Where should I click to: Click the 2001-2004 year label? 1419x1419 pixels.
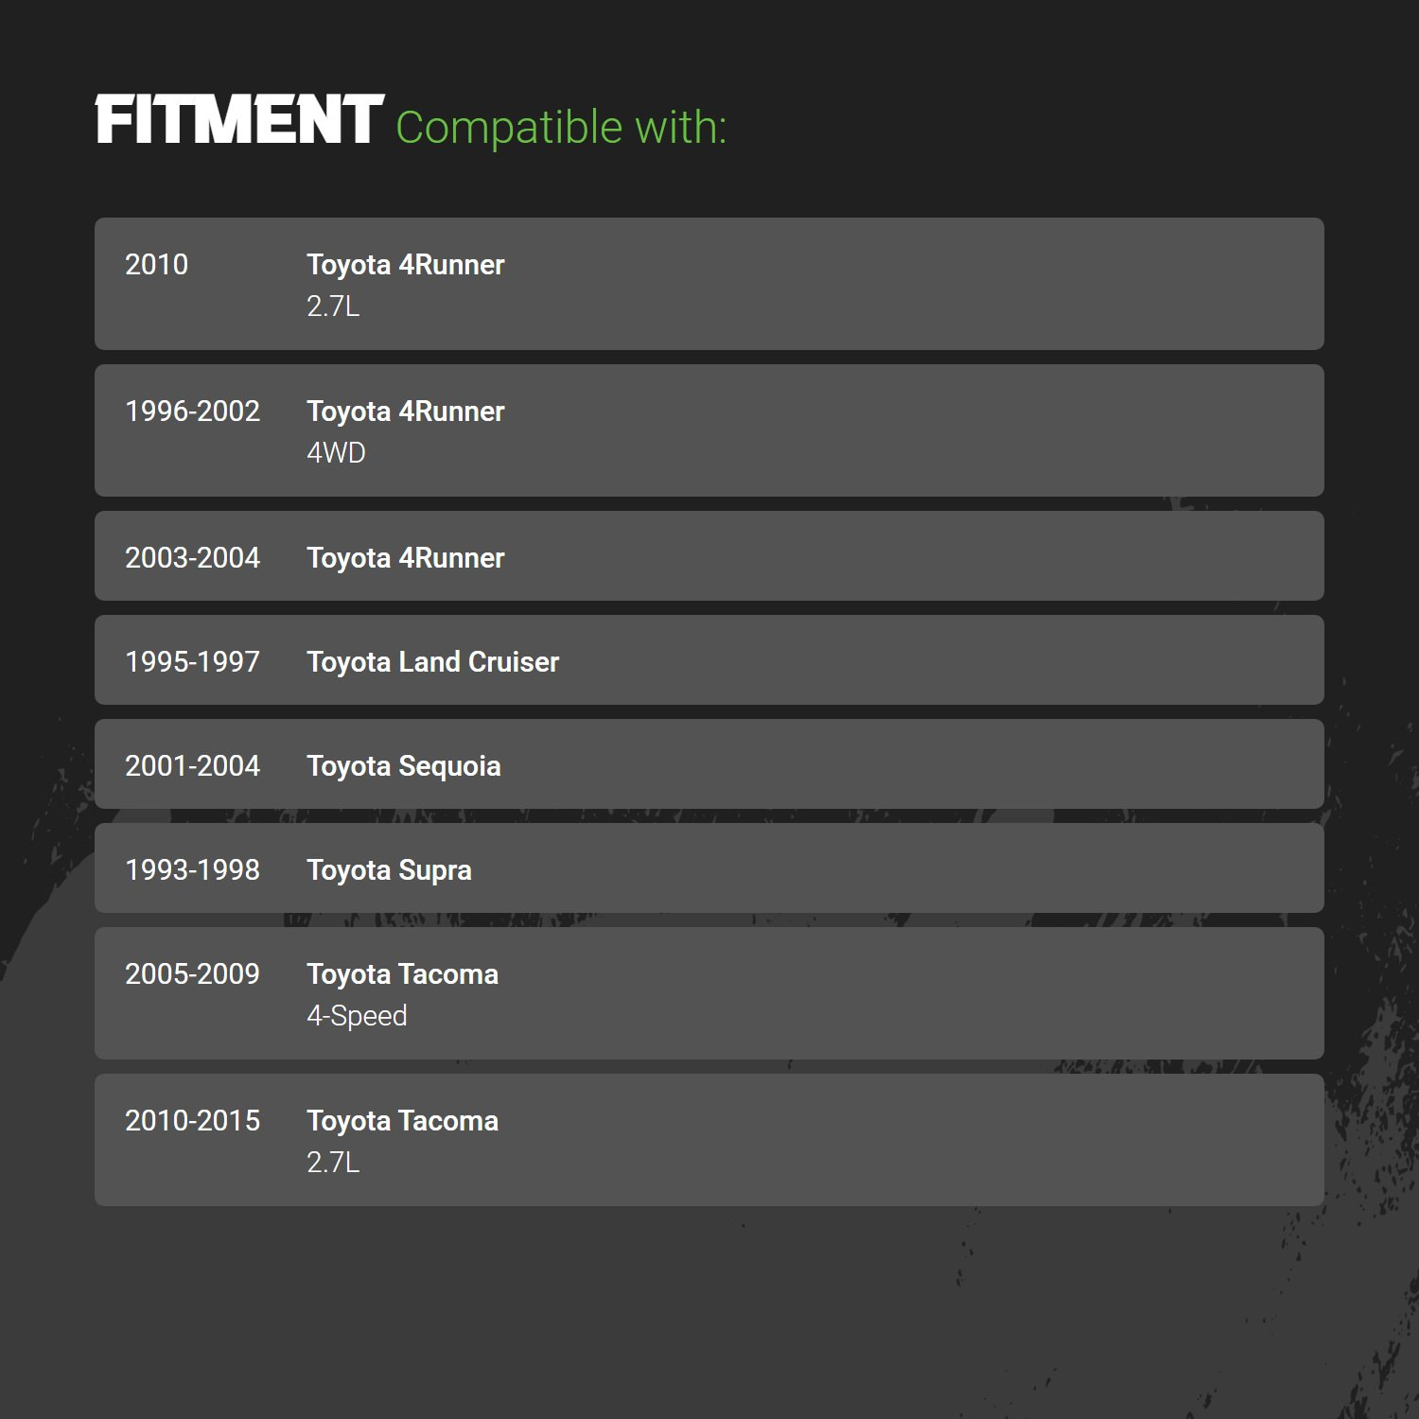192,766
